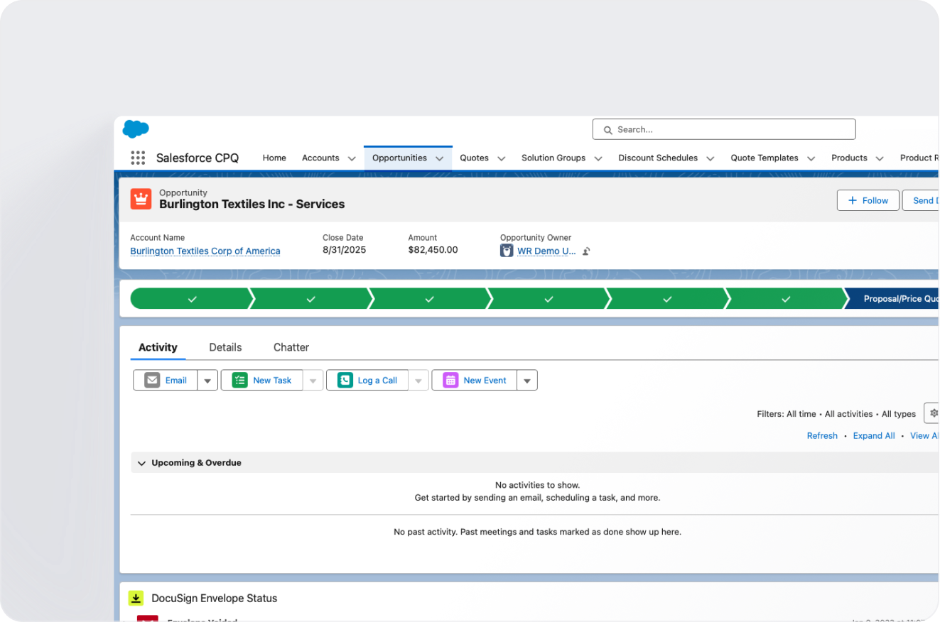This screenshot has width=940, height=622.
Task: Switch to the Activity tab
Action: [158, 347]
